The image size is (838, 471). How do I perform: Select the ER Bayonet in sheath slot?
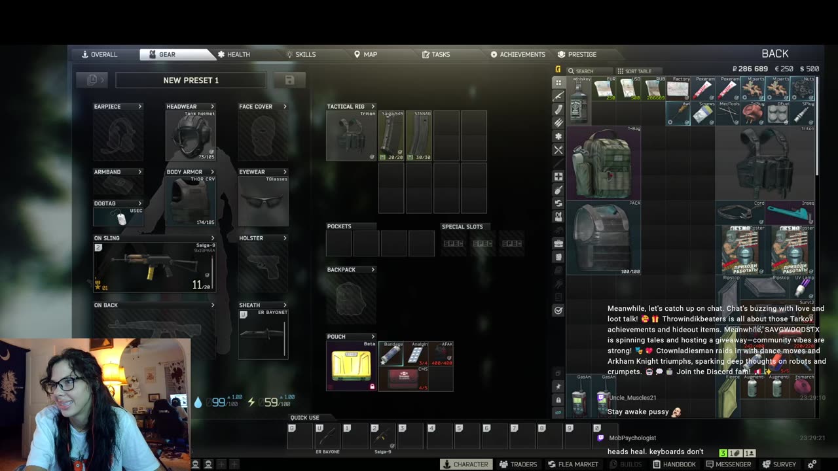pyautogui.click(x=263, y=334)
